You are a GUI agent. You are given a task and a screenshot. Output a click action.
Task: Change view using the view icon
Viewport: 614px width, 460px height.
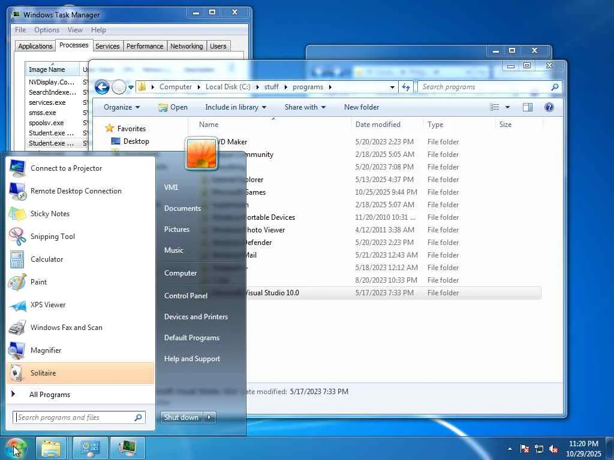[x=495, y=107]
